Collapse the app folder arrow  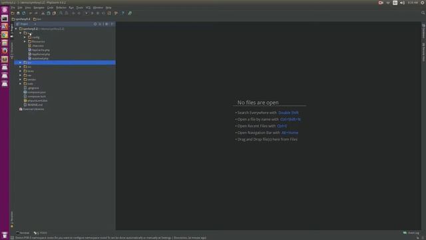click(x=21, y=33)
